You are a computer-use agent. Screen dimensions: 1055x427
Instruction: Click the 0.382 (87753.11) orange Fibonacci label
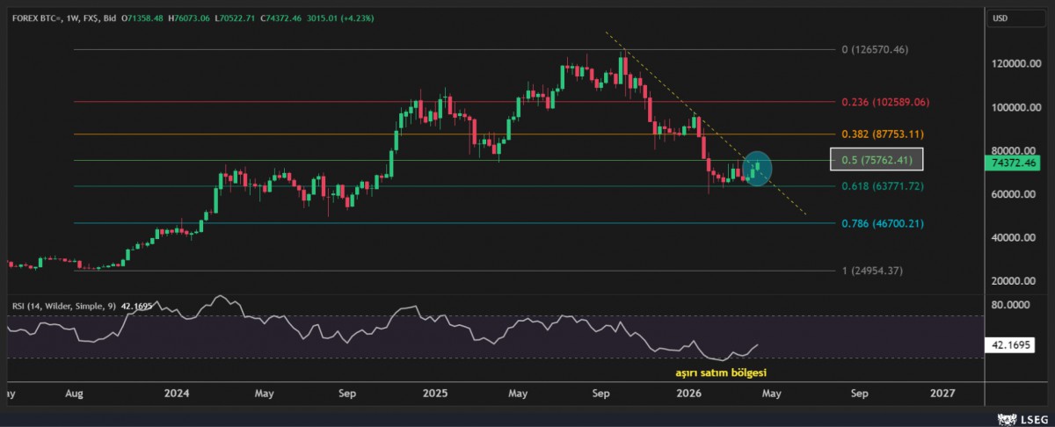(883, 134)
